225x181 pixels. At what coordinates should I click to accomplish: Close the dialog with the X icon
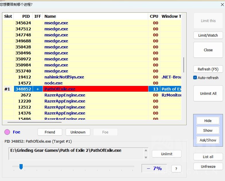point(222,5)
